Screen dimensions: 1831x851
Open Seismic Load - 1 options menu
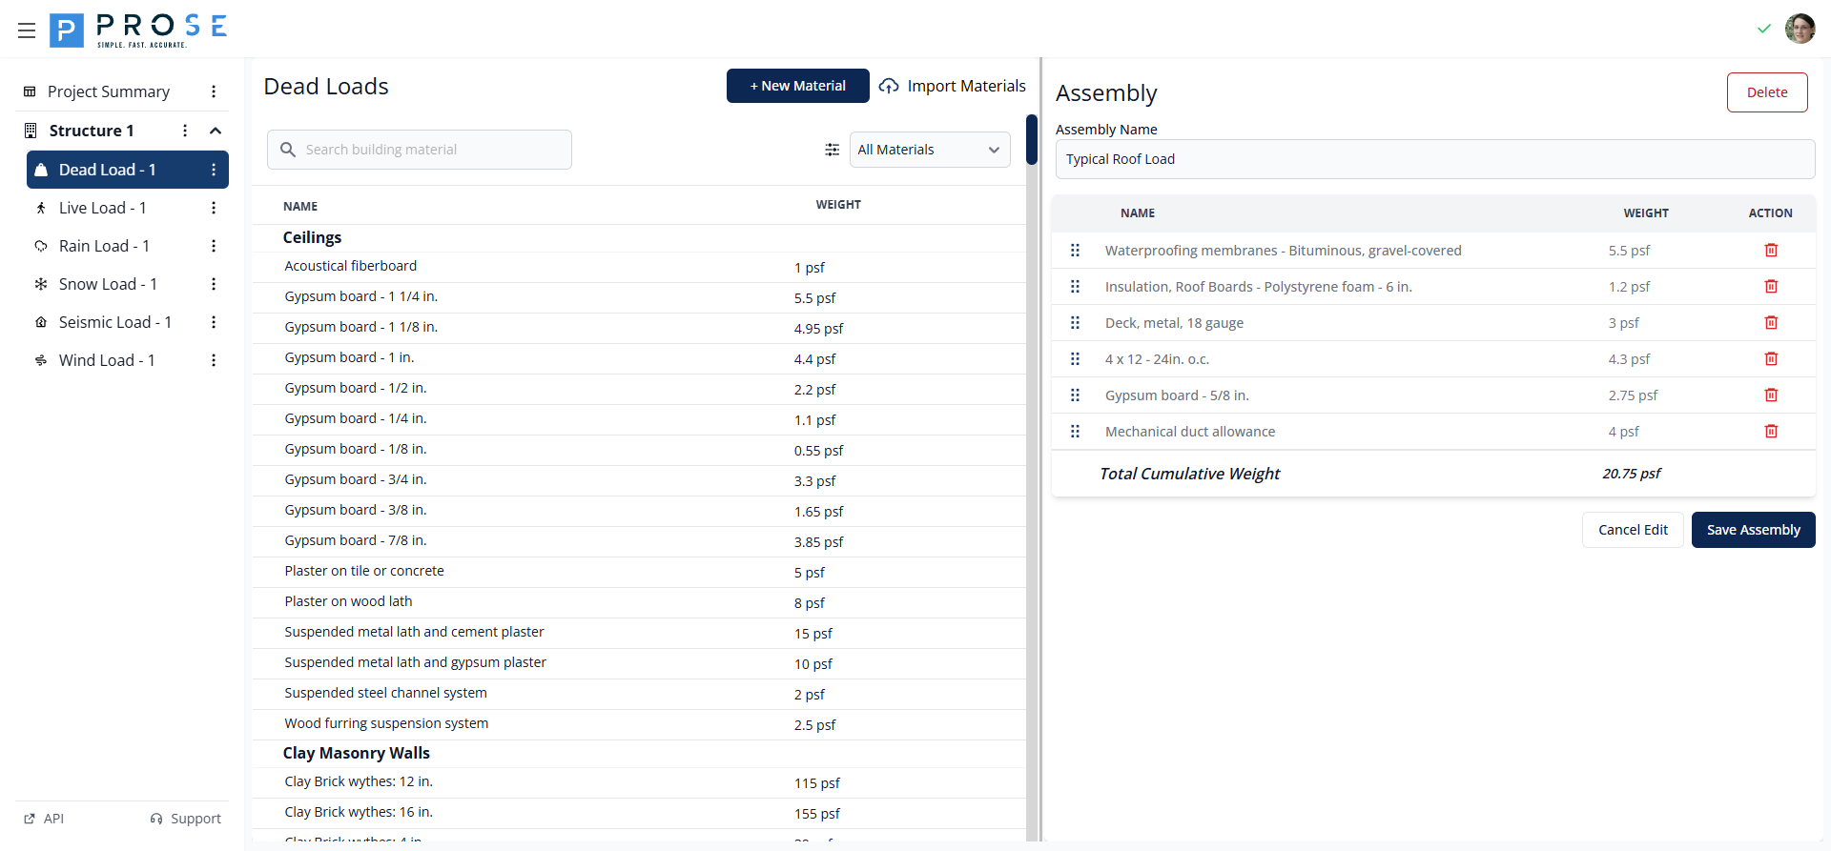214,322
